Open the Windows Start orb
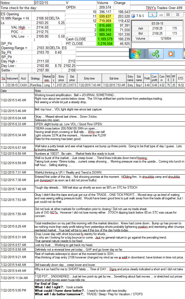185x299 pixels. (x=135, y=54)
